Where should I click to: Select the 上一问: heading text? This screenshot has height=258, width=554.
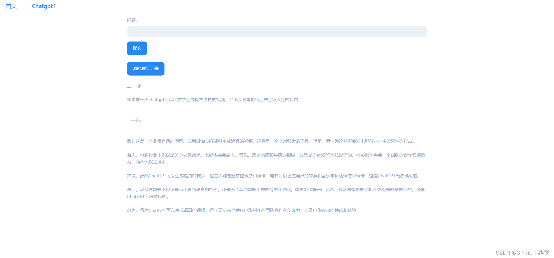(x=134, y=86)
